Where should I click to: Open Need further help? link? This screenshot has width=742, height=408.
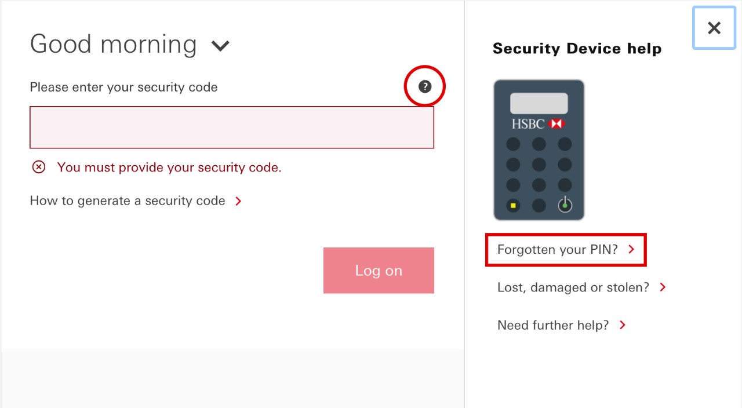(x=553, y=325)
